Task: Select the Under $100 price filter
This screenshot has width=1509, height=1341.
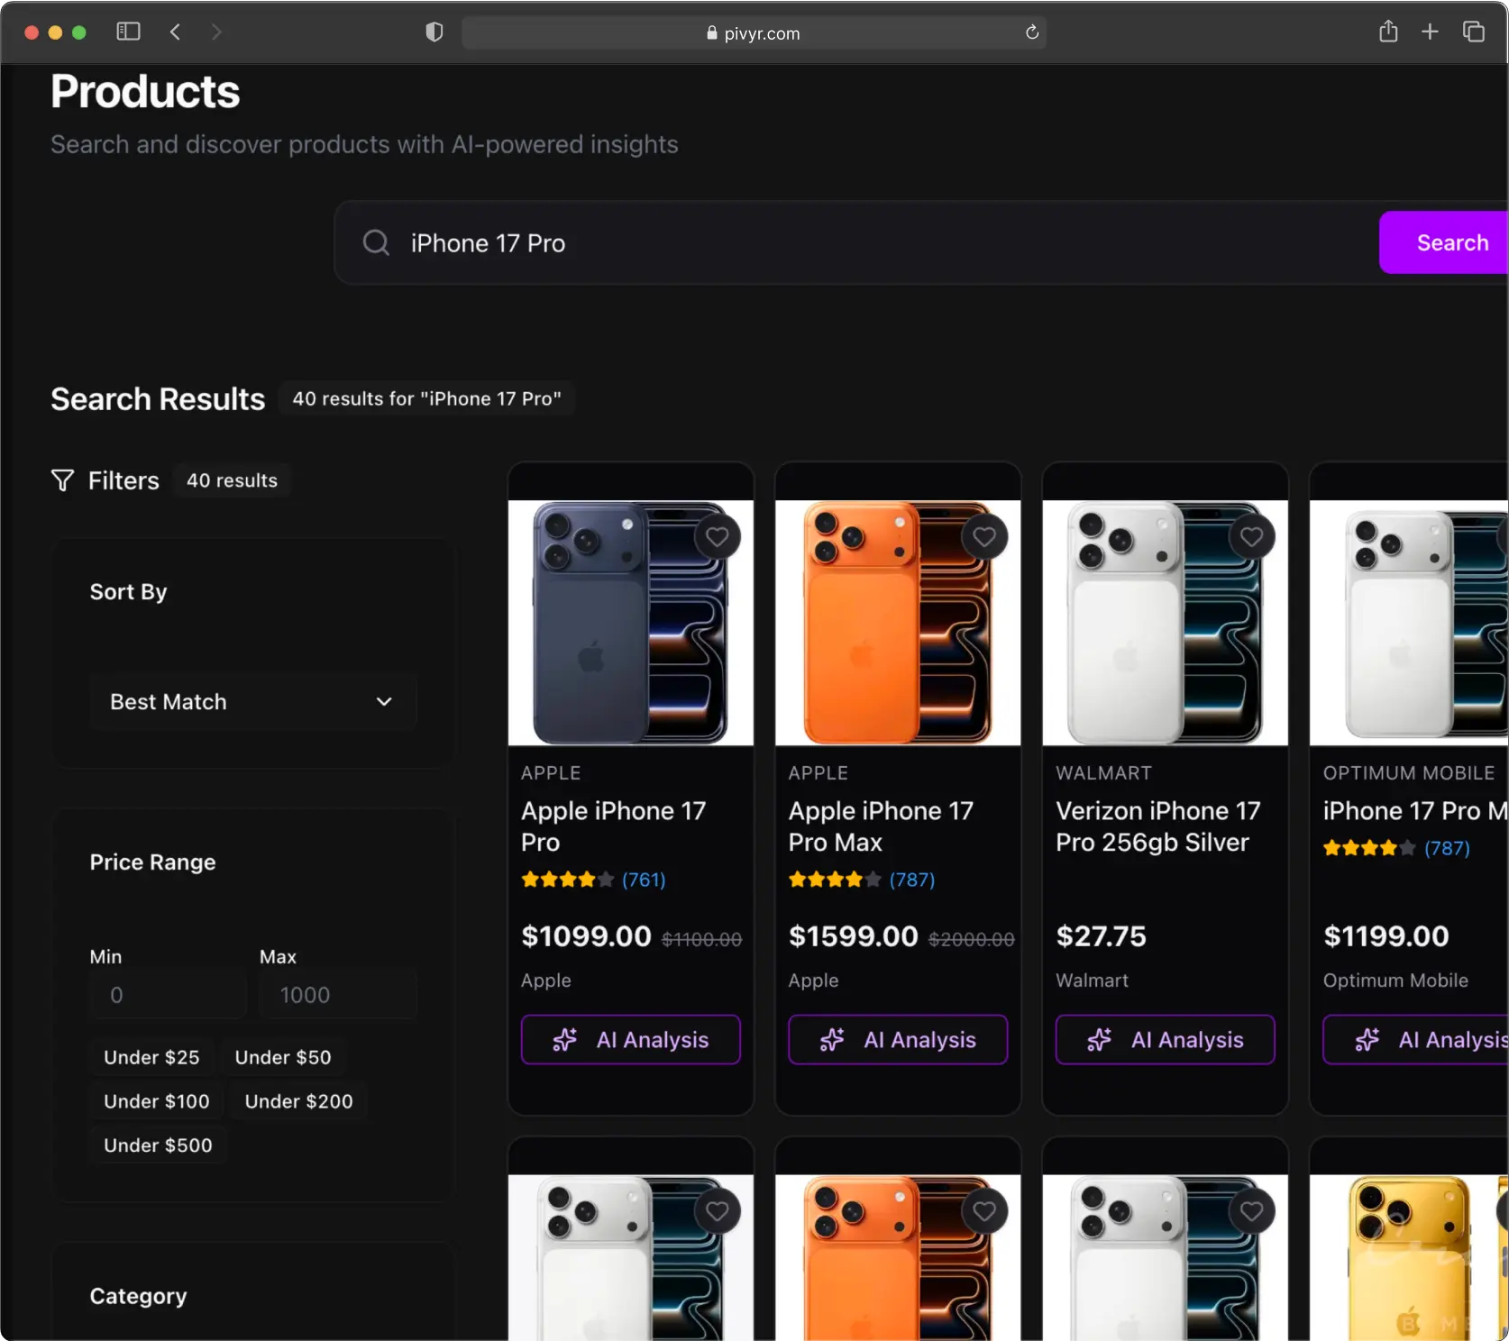Action: click(x=156, y=1101)
